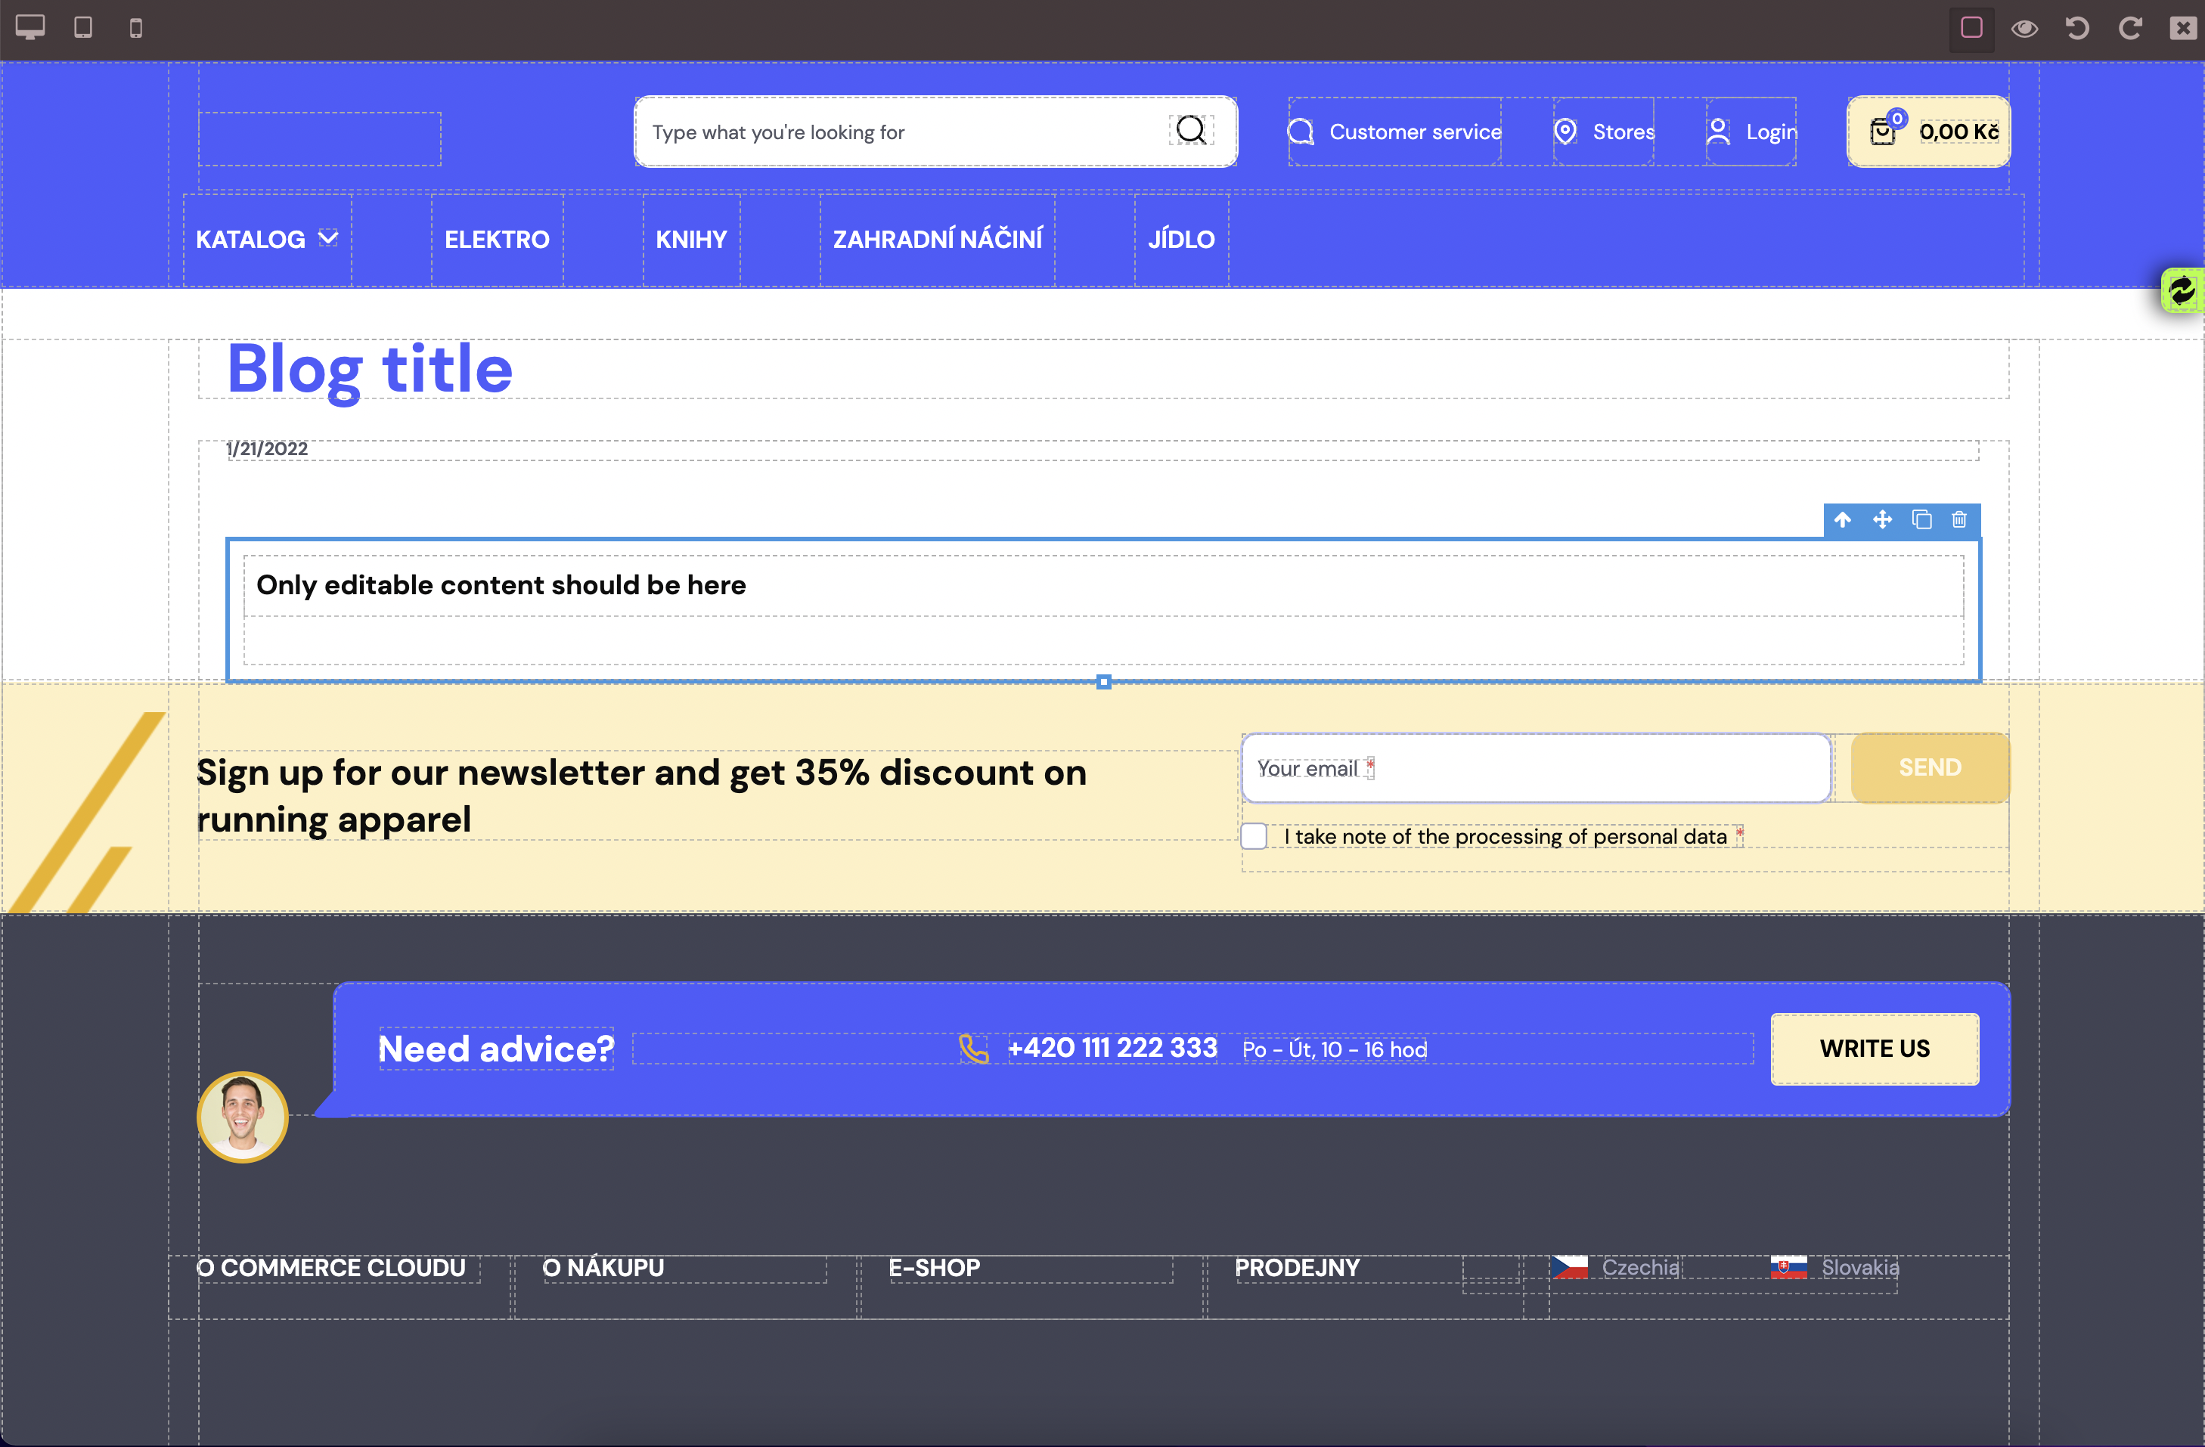Image resolution: width=2205 pixels, height=1447 pixels.
Task: Close the editor with X icon
Action: coord(2183,29)
